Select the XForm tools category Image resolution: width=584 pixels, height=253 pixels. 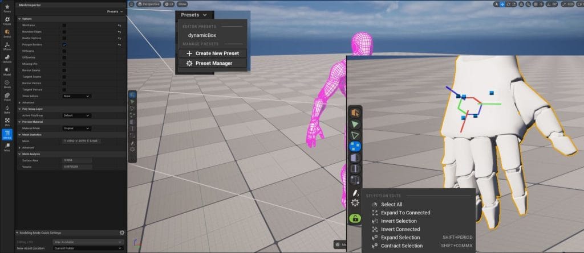[7, 46]
